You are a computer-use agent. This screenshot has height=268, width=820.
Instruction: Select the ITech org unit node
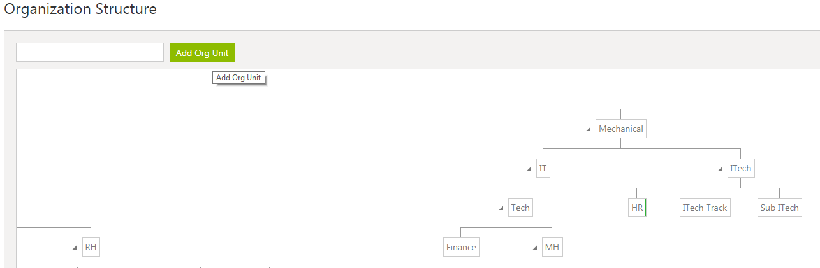coord(740,169)
